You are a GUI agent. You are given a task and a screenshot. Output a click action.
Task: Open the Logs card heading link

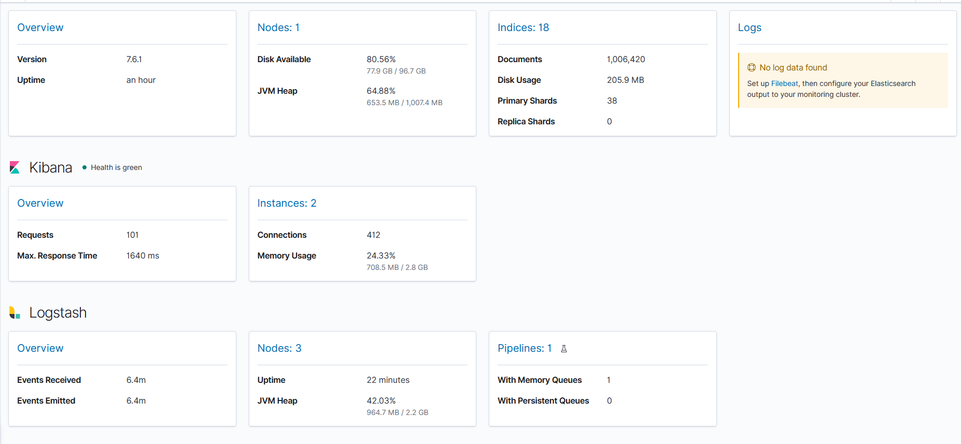coord(750,27)
